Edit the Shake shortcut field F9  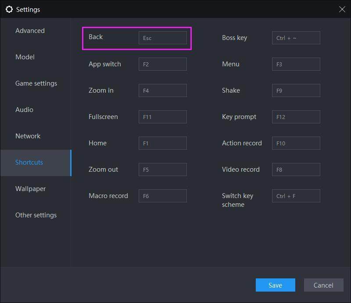pos(296,90)
